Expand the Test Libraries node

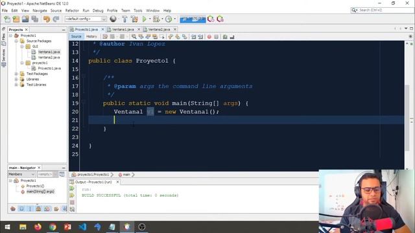16,85
